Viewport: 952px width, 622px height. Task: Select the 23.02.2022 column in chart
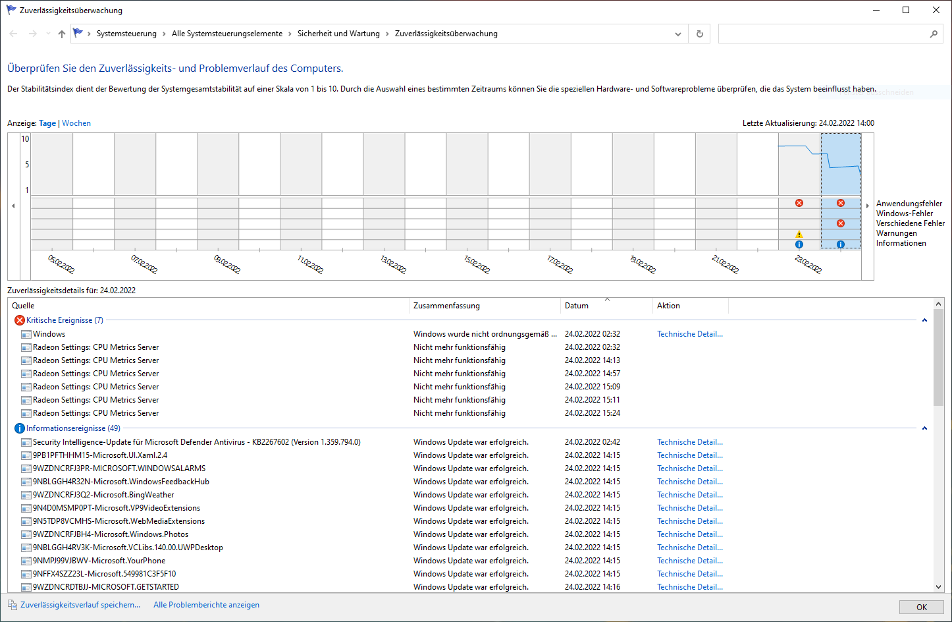[799, 191]
